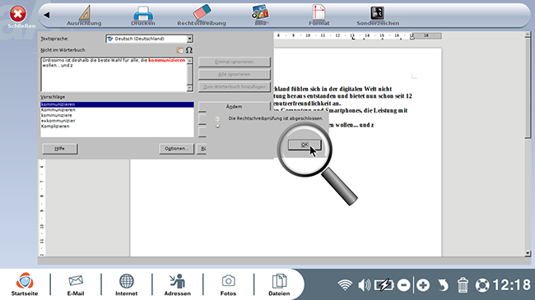Click the red misspelled word kommunizieren
The width and height of the screenshot is (535, 300).
tap(167, 60)
